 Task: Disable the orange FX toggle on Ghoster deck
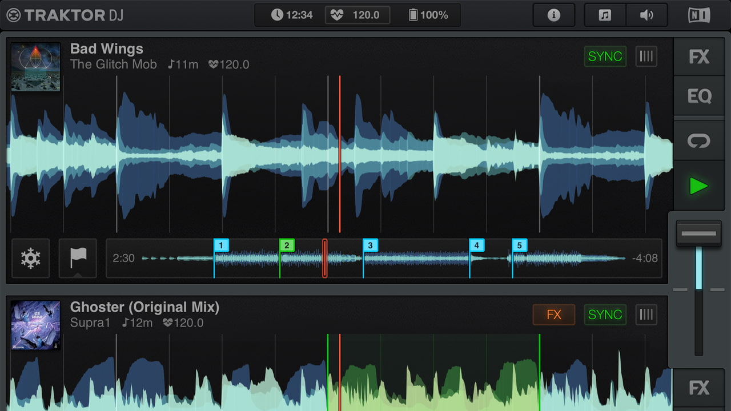(x=554, y=315)
